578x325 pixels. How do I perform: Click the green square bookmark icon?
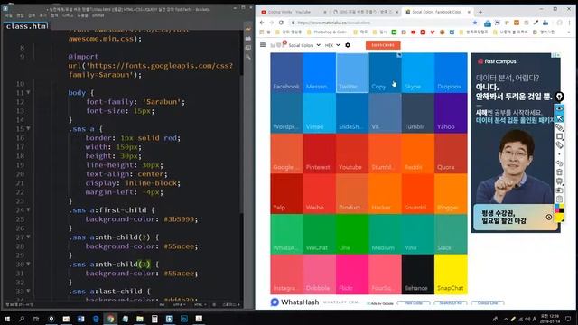(394, 32)
